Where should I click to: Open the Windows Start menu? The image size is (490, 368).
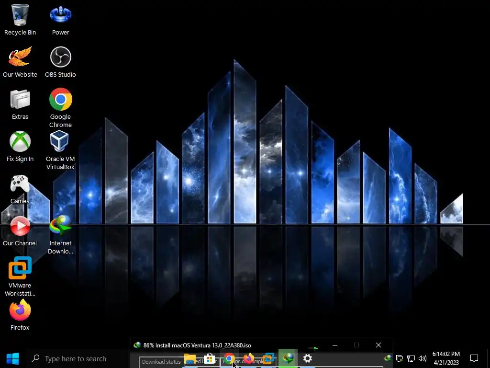[x=13, y=358]
